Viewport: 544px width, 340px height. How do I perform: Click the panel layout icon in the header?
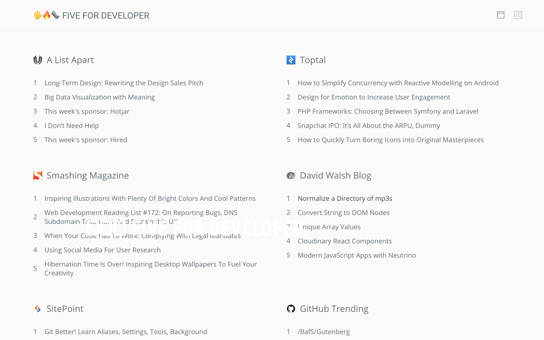coord(501,15)
